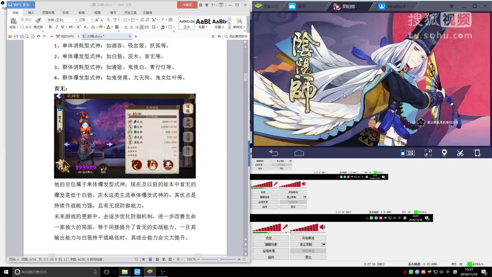Click the scissors screenshot icon in the emulator
Viewport: 492px width, 277px height.
click(460, 153)
